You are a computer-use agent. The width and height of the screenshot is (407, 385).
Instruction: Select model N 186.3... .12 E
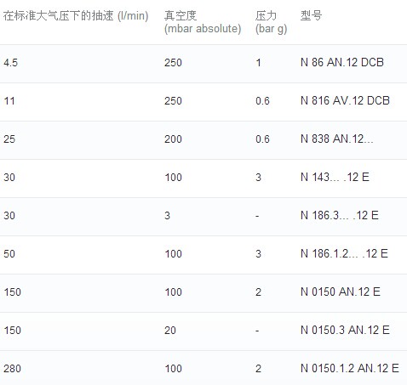pyautogui.click(x=339, y=215)
